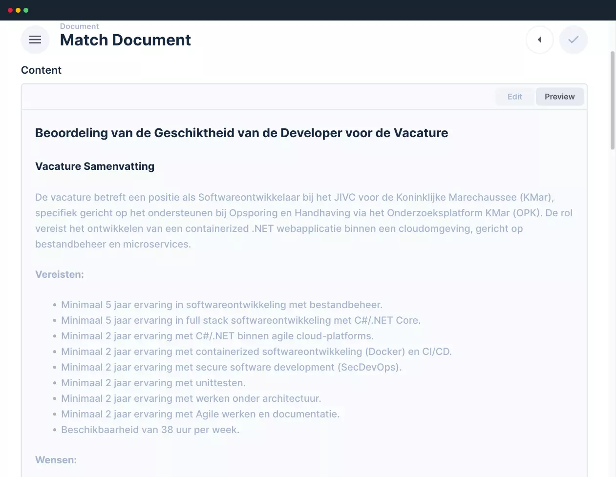Screen dimensions: 616x477
Task: Close the window with the red dot
Action: click(x=10, y=10)
